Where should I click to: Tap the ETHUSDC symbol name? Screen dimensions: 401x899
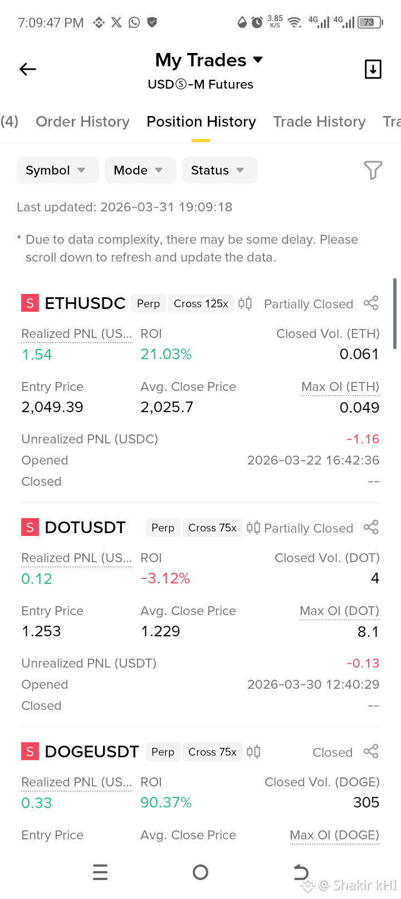pos(85,303)
